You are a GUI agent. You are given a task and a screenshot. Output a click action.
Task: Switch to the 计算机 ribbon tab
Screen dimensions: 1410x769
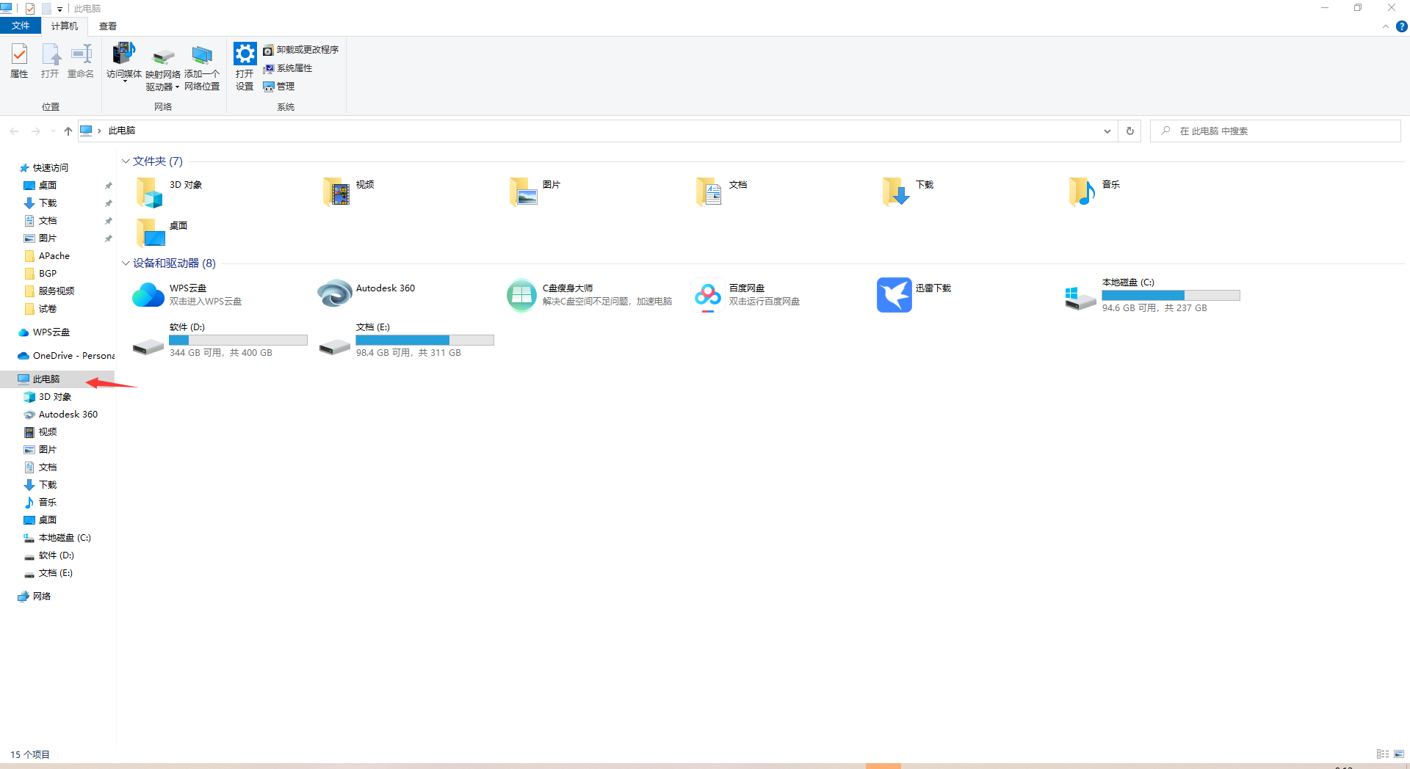pyautogui.click(x=65, y=26)
